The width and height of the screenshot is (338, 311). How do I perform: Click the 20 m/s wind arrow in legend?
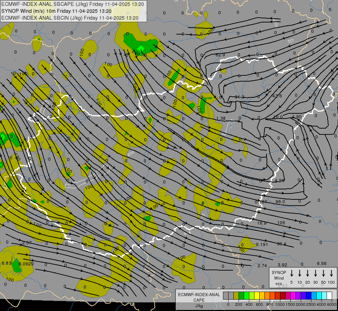coord(308,273)
